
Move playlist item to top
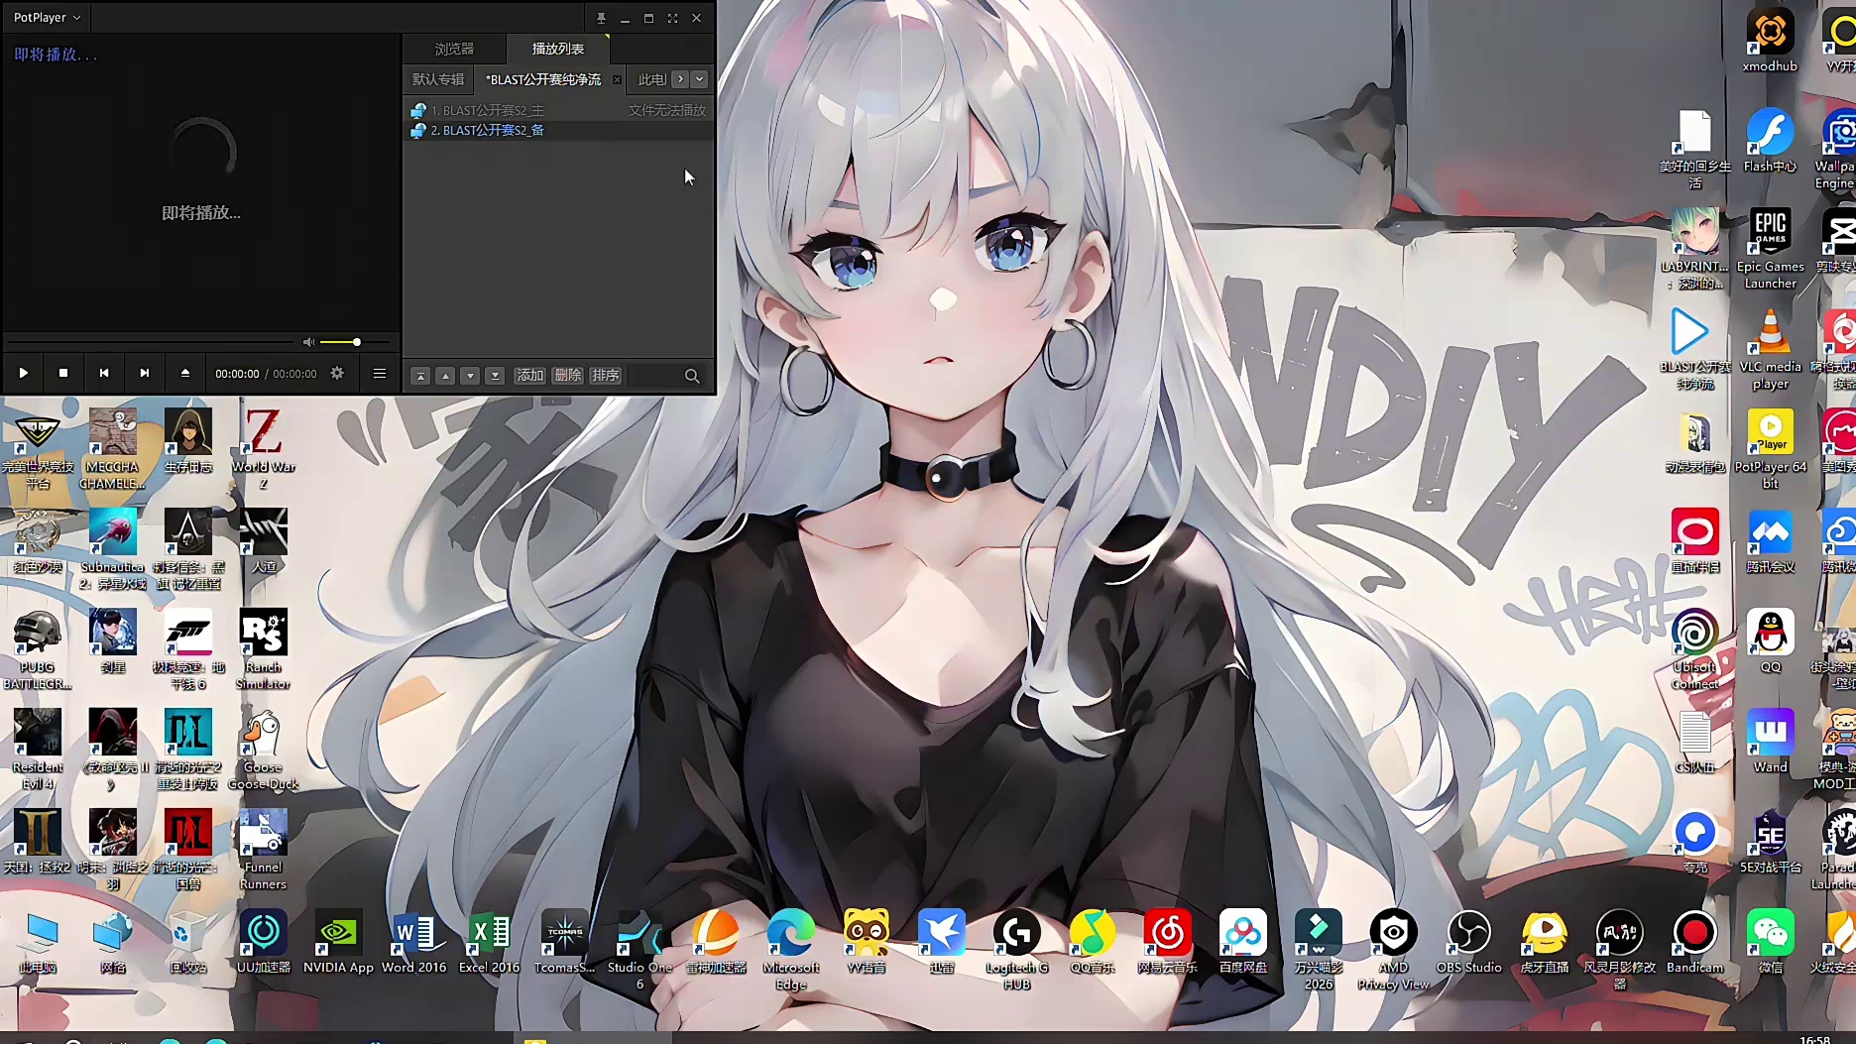[420, 376]
